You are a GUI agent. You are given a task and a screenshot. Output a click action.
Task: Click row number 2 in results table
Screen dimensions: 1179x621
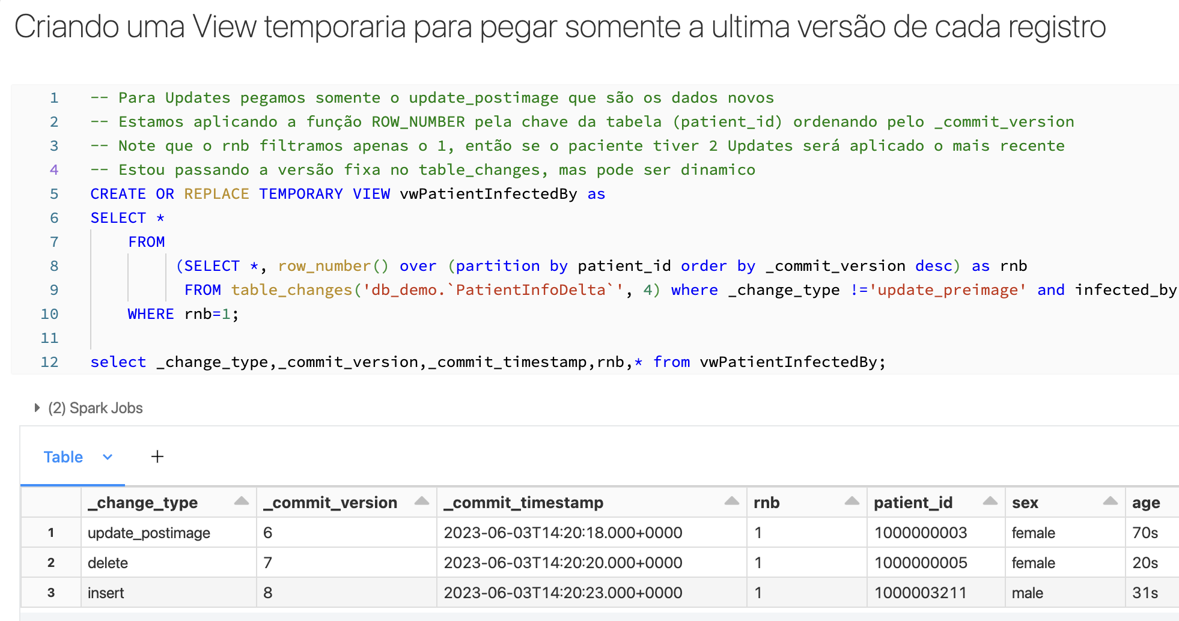pos(51,563)
